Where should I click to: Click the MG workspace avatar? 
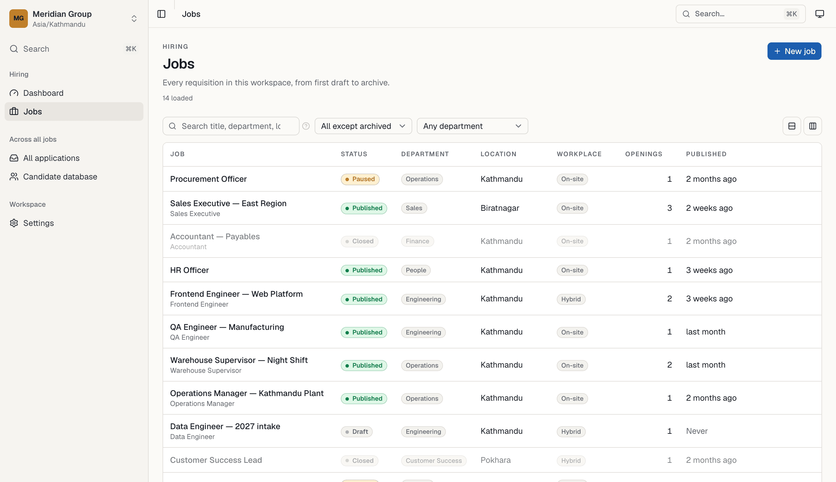tap(19, 19)
